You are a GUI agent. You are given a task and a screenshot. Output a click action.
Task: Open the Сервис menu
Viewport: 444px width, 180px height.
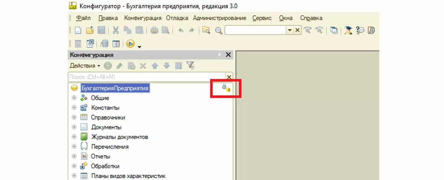(x=262, y=18)
